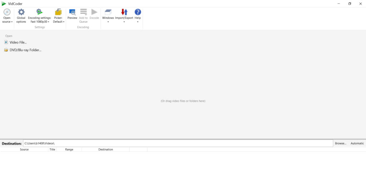Start encoding with the Encode icon
Image resolution: width=366 pixels, height=194 pixels.
(94, 12)
